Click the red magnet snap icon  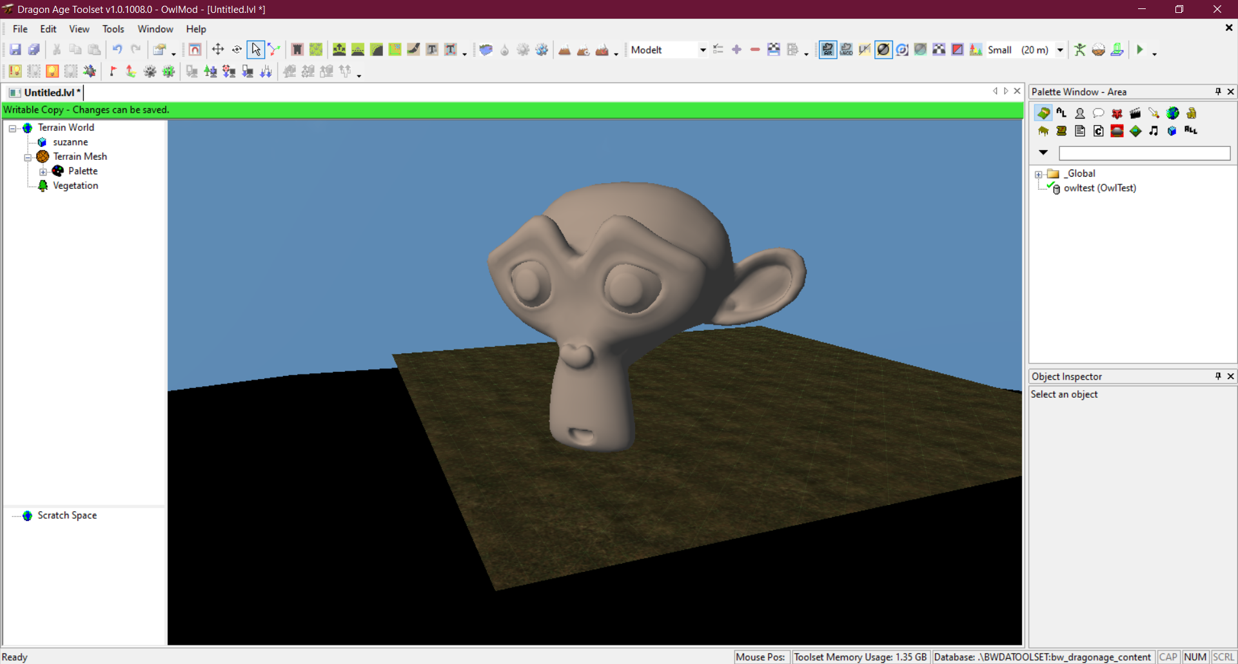[x=195, y=50]
